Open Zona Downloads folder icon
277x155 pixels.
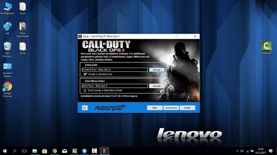pyautogui.click(x=23, y=30)
